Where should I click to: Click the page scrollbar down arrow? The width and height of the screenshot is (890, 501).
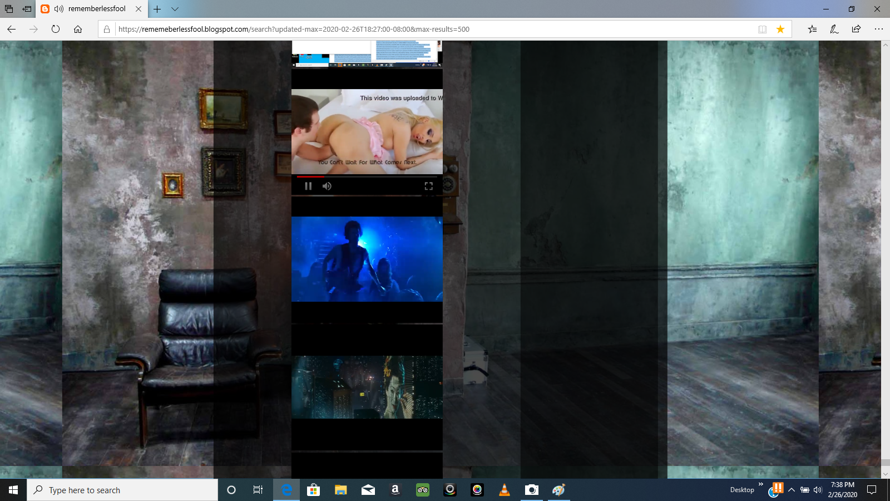click(886, 474)
